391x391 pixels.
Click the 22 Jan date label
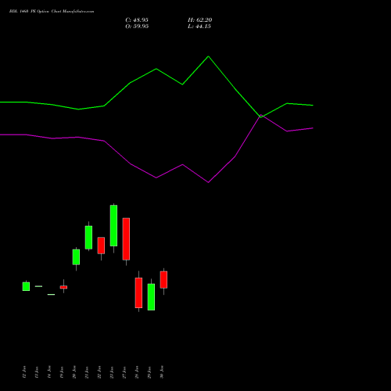pos(99,372)
